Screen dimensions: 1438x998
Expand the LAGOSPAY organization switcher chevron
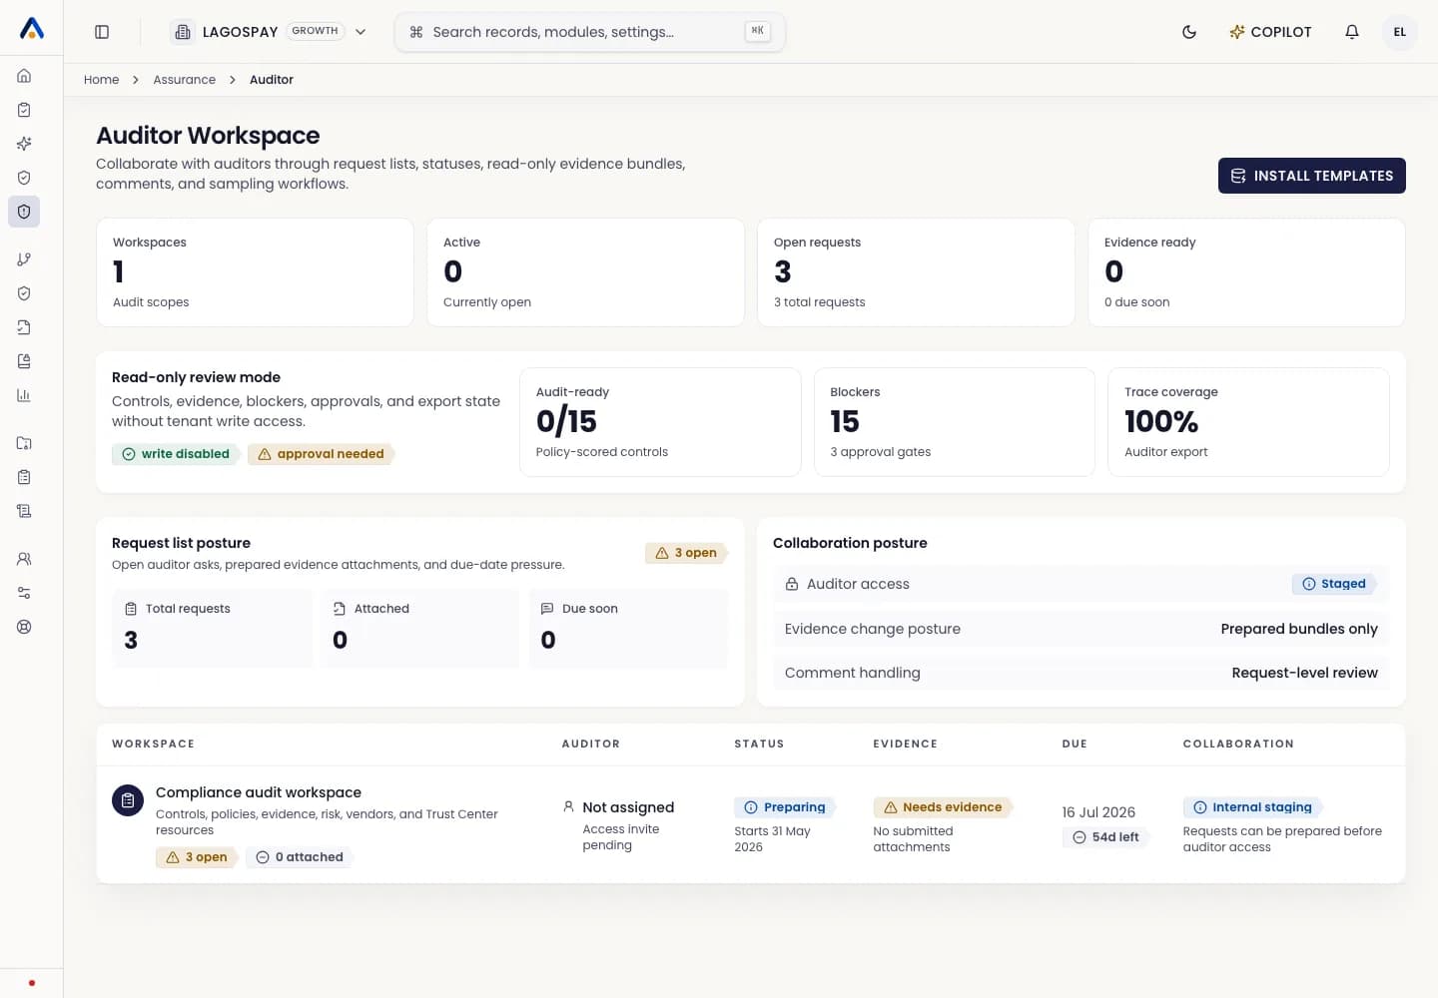click(360, 32)
